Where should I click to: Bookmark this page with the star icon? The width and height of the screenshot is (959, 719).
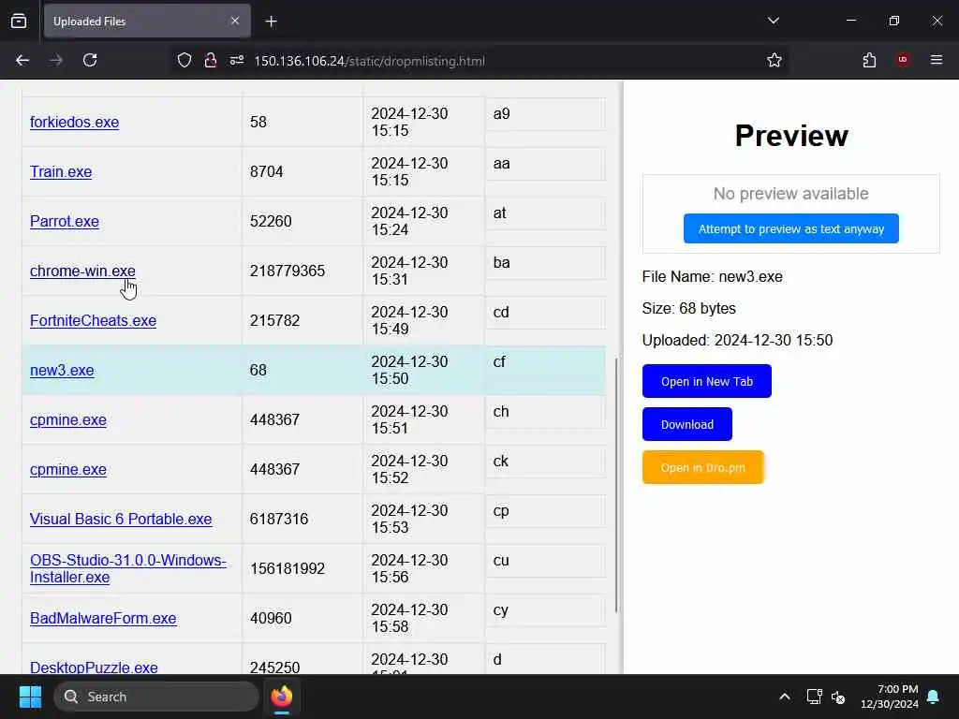(775, 61)
